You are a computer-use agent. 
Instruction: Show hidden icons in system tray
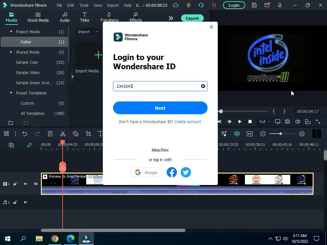(270, 239)
